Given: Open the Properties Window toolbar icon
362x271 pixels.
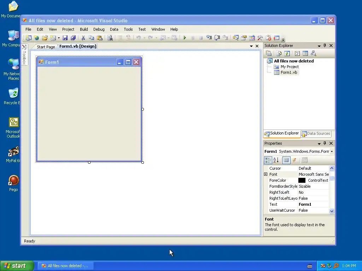Looking at the screenshot, I should click(x=244, y=38).
